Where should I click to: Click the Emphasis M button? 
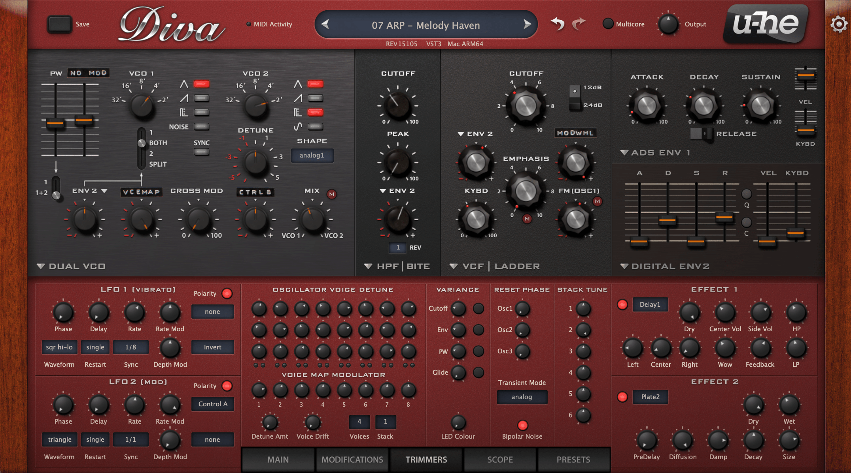[527, 218]
